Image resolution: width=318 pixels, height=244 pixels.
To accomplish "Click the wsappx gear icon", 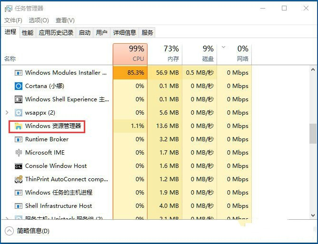I will click(19, 113).
